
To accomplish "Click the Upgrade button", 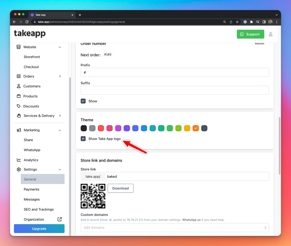I will click(x=39, y=229).
